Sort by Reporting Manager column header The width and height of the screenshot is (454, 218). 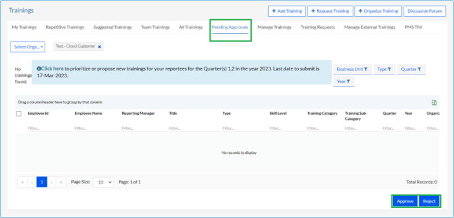click(138, 113)
